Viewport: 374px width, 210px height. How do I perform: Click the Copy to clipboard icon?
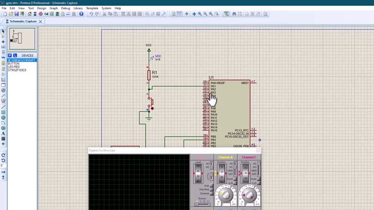(110, 14)
